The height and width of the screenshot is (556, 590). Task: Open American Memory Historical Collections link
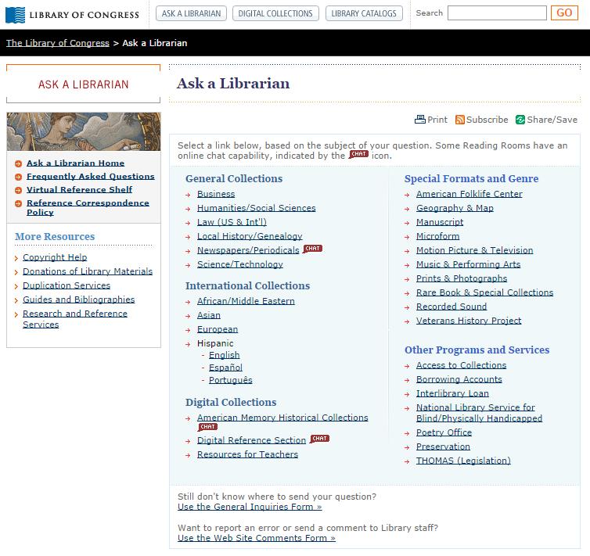(282, 418)
